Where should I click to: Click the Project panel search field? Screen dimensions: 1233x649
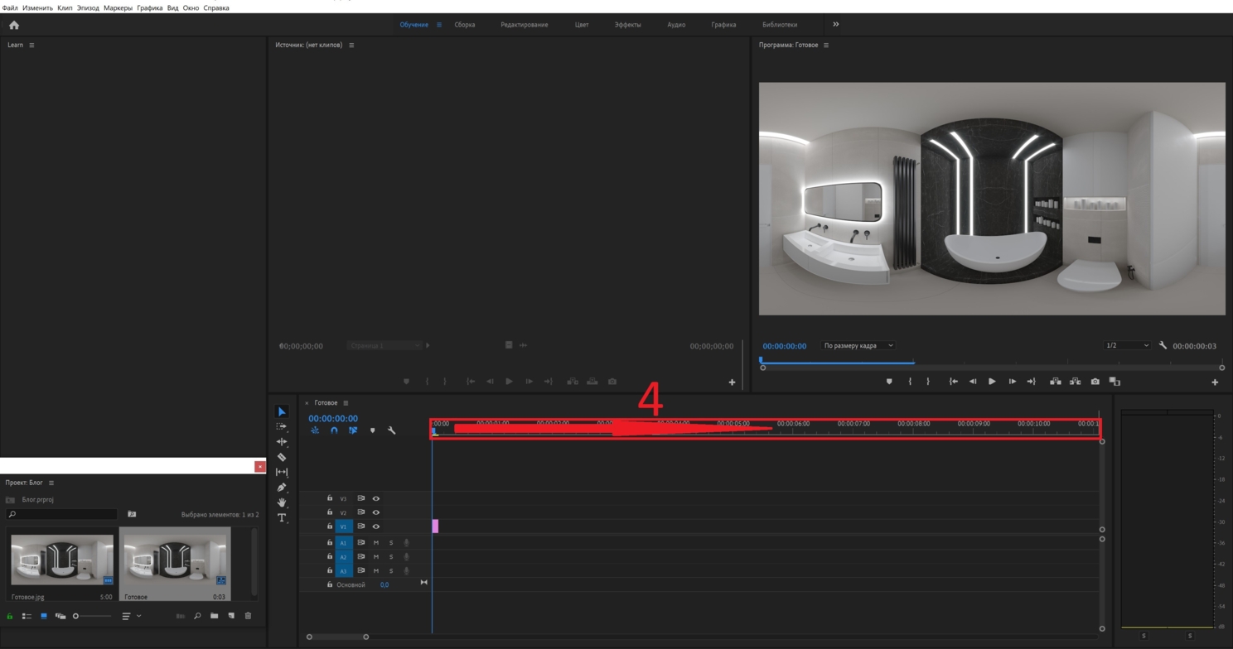click(x=61, y=514)
